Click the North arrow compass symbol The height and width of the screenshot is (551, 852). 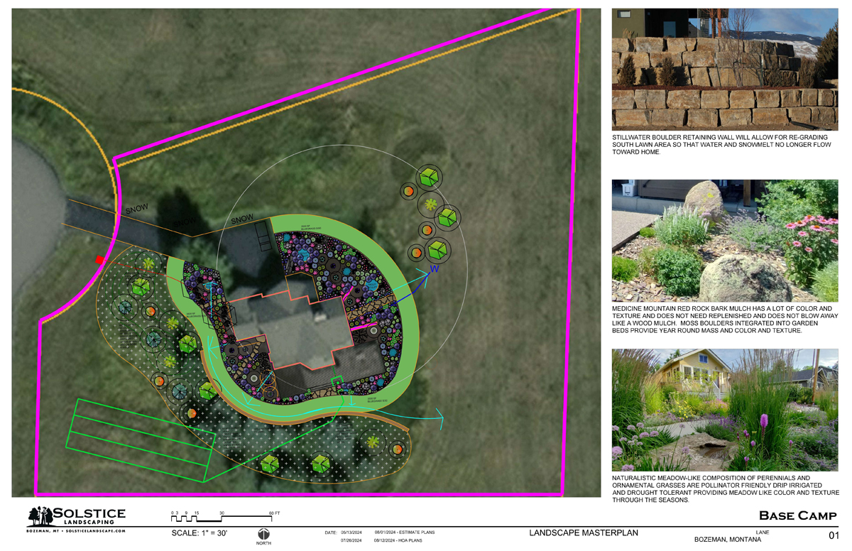point(263,534)
